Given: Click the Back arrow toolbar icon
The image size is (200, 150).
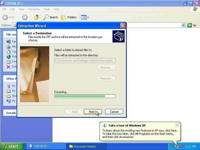Looking at the screenshot, I should coord(5,17).
